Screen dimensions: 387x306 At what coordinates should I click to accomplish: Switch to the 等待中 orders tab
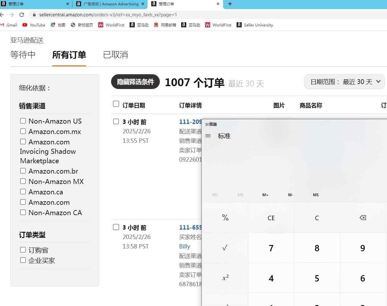pos(23,55)
